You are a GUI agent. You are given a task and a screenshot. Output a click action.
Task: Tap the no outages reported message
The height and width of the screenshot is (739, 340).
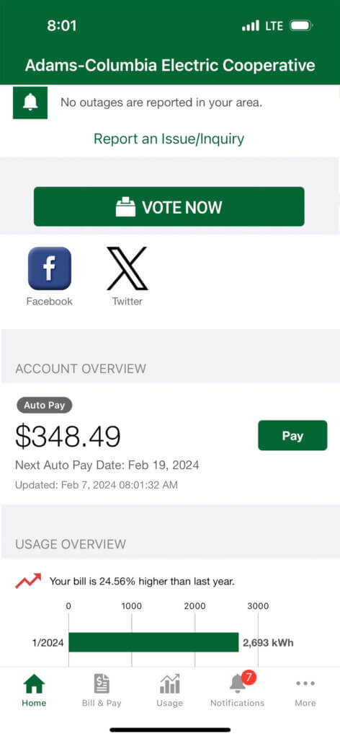(161, 102)
